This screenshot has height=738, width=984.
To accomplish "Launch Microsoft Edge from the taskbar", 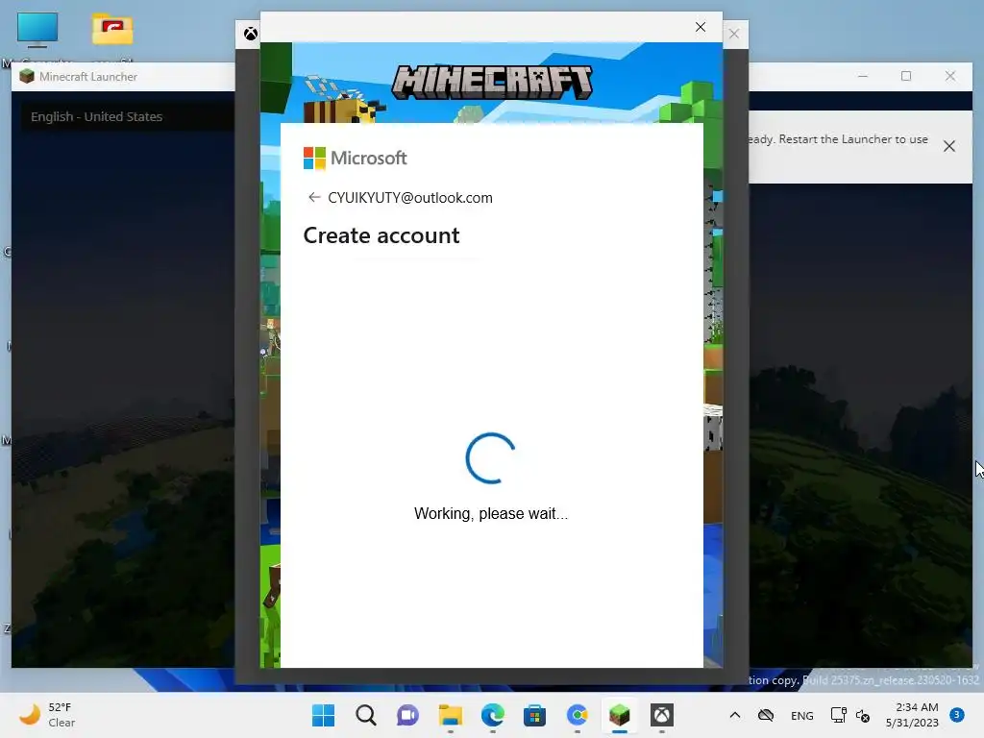I will pyautogui.click(x=493, y=715).
